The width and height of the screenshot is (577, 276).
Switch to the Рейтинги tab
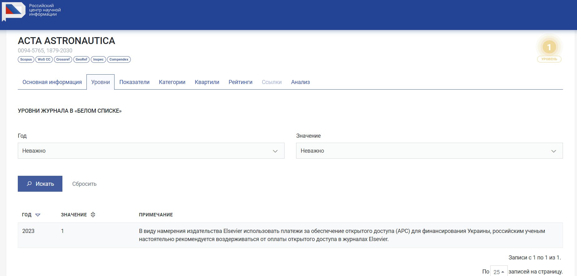tap(241, 82)
